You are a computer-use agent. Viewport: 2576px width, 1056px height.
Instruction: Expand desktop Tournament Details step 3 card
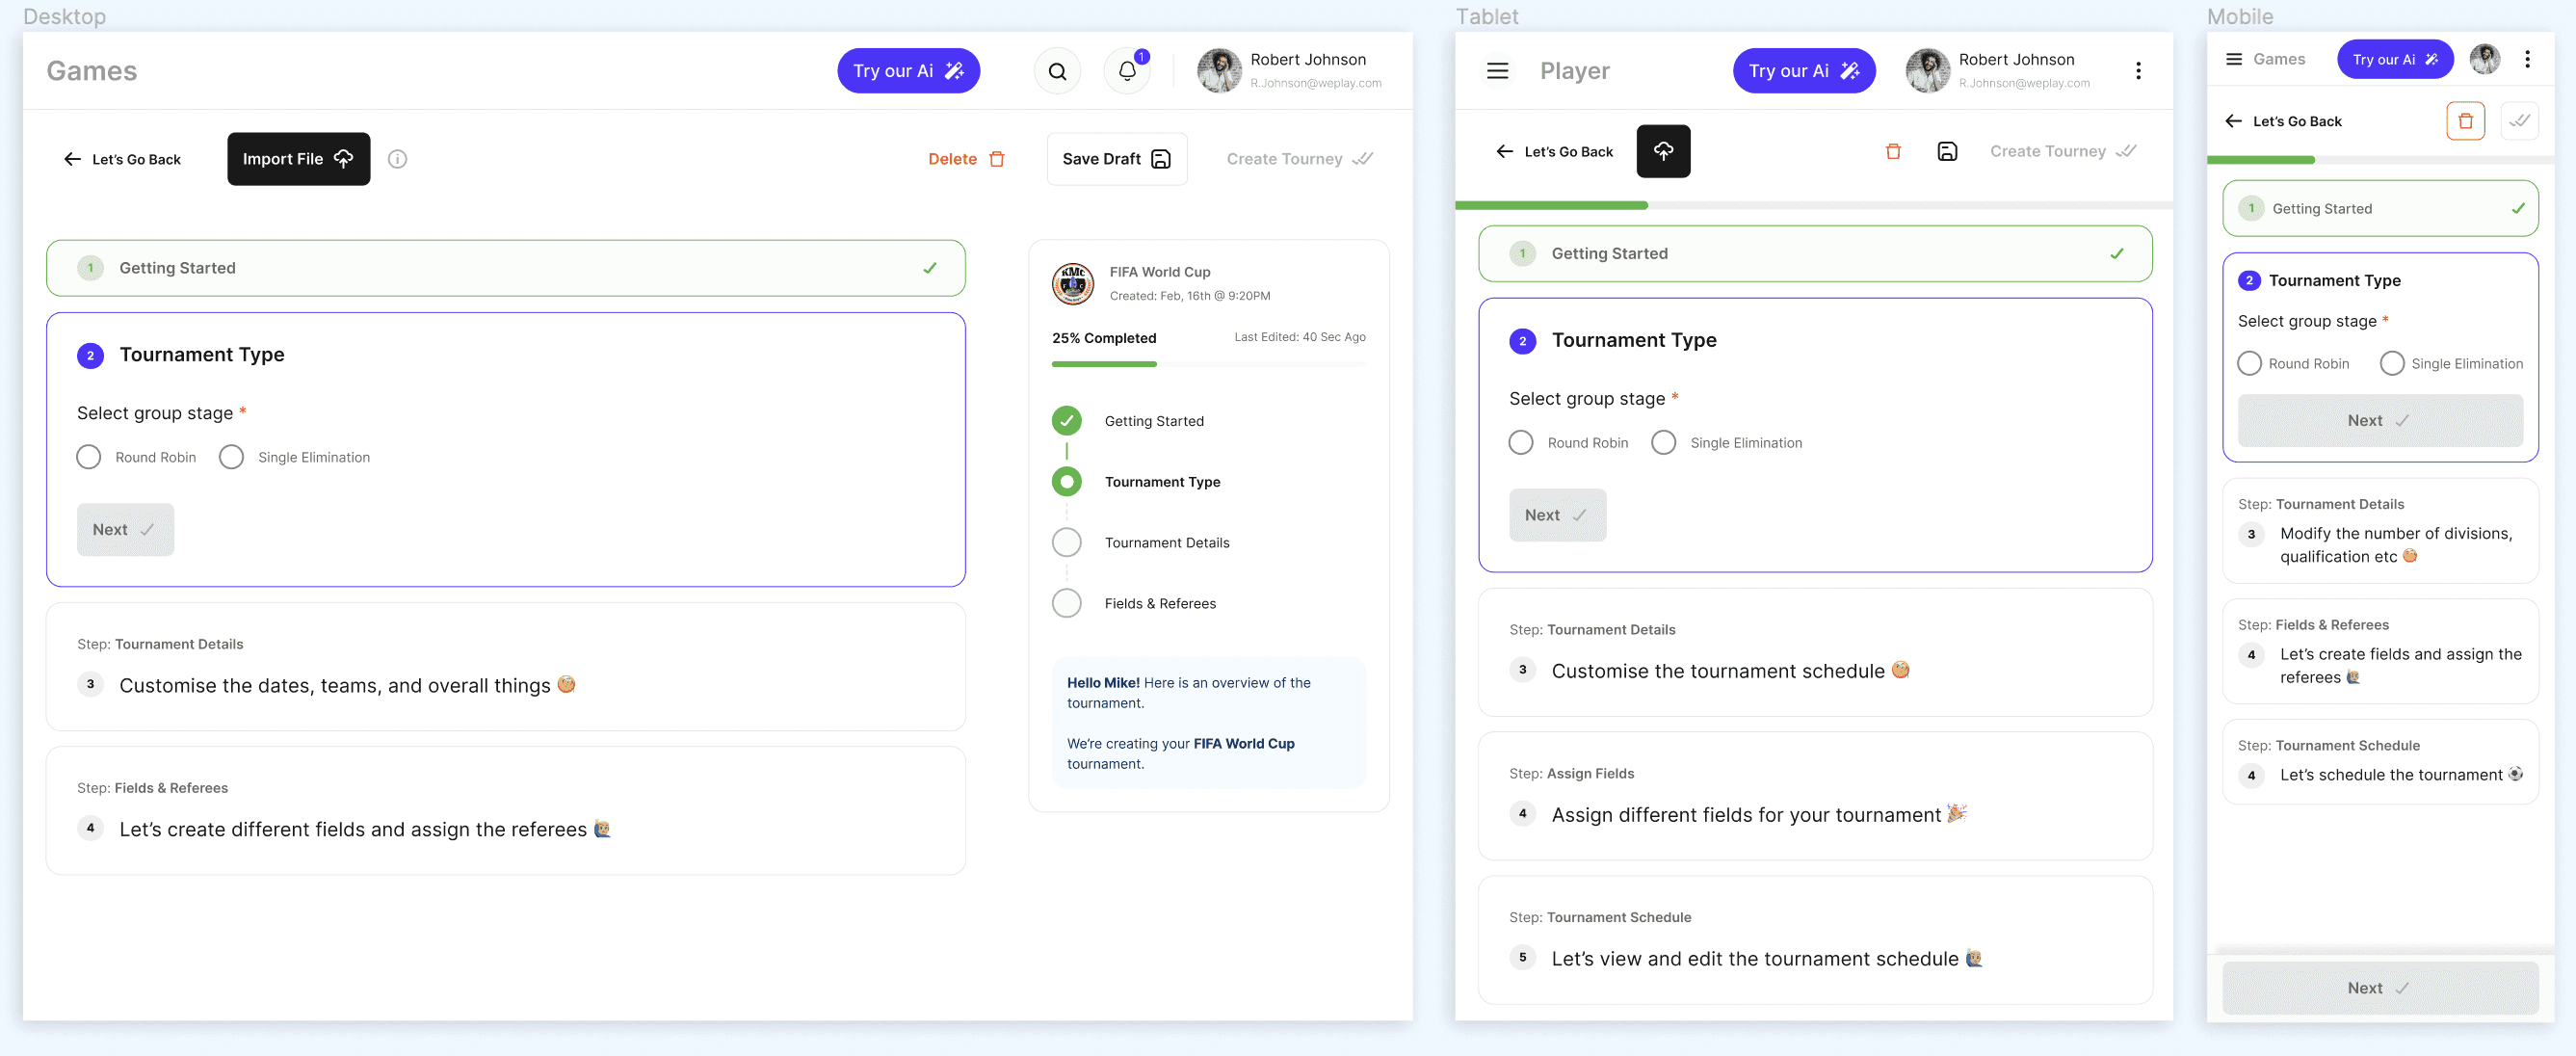pyautogui.click(x=505, y=667)
